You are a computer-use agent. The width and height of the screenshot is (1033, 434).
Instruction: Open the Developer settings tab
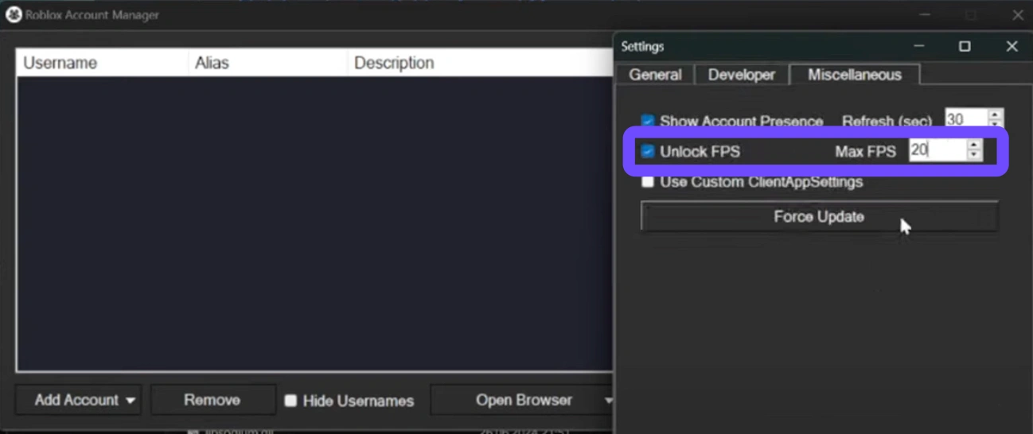click(x=741, y=75)
